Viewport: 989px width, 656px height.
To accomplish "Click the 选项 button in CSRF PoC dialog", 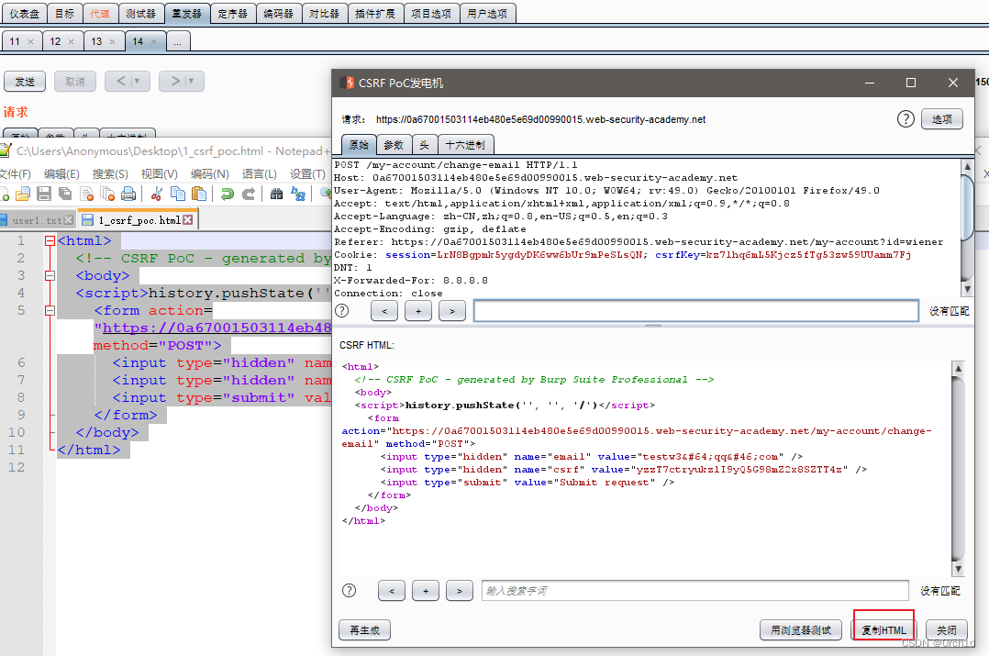I will click(x=941, y=118).
